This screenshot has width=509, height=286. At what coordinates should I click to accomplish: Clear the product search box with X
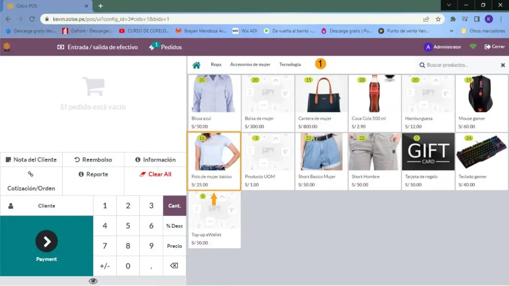point(503,65)
